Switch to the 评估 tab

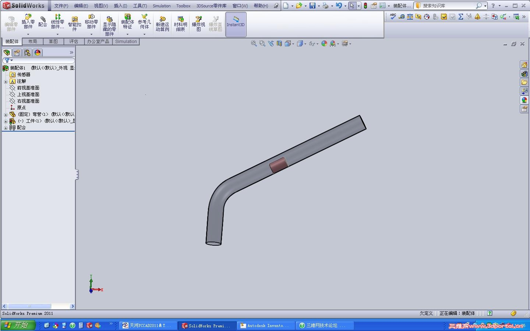74,42
